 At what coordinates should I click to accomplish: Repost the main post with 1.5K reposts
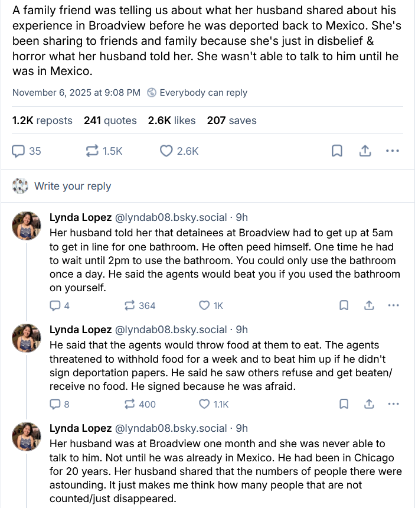(92, 151)
